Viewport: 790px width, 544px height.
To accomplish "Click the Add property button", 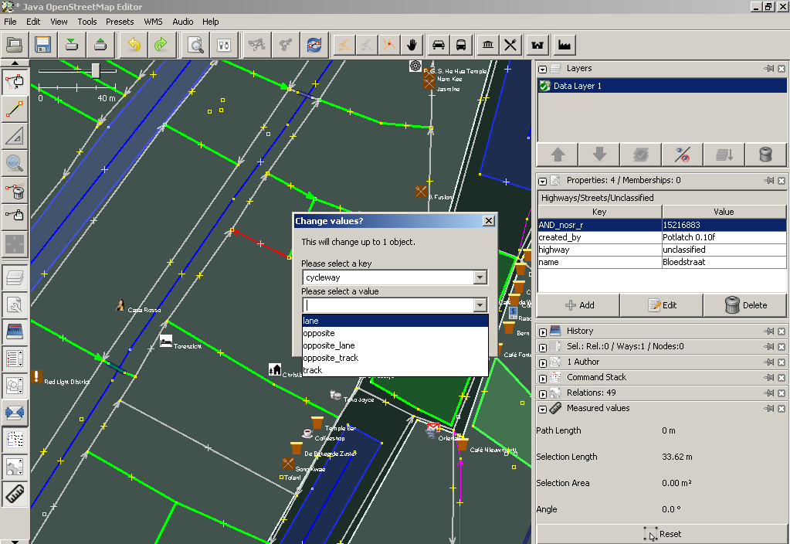I will pos(579,305).
